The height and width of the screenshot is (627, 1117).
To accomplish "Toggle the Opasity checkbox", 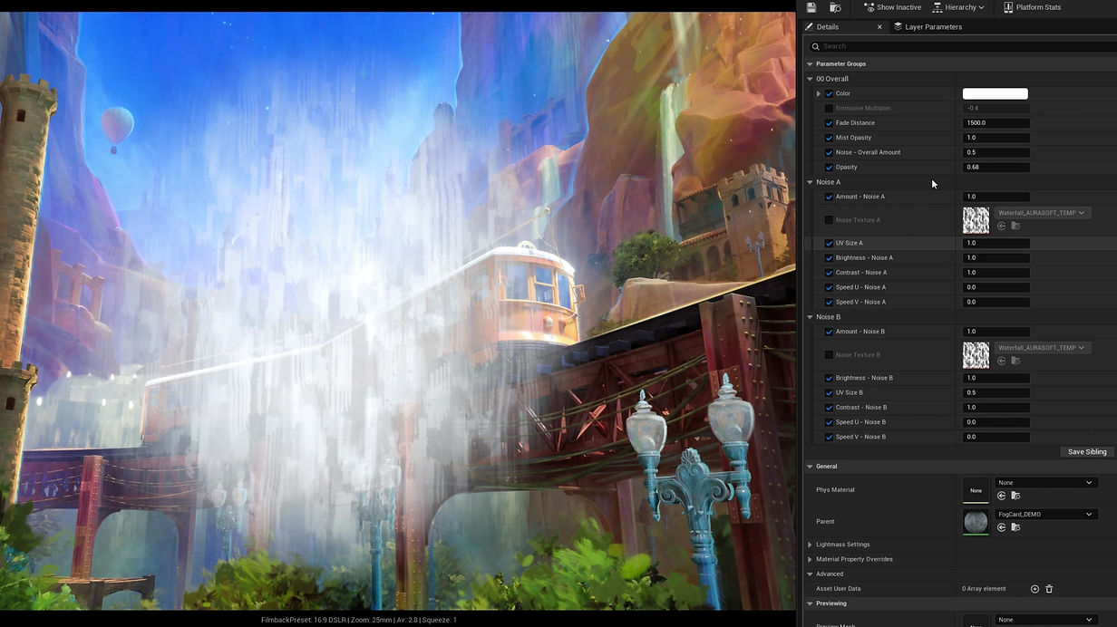I will pyautogui.click(x=829, y=167).
